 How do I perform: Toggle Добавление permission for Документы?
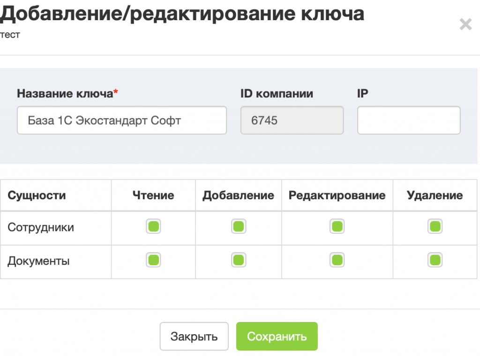(239, 260)
